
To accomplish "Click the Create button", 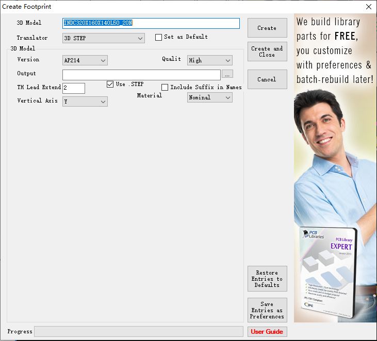I will 267,28.
